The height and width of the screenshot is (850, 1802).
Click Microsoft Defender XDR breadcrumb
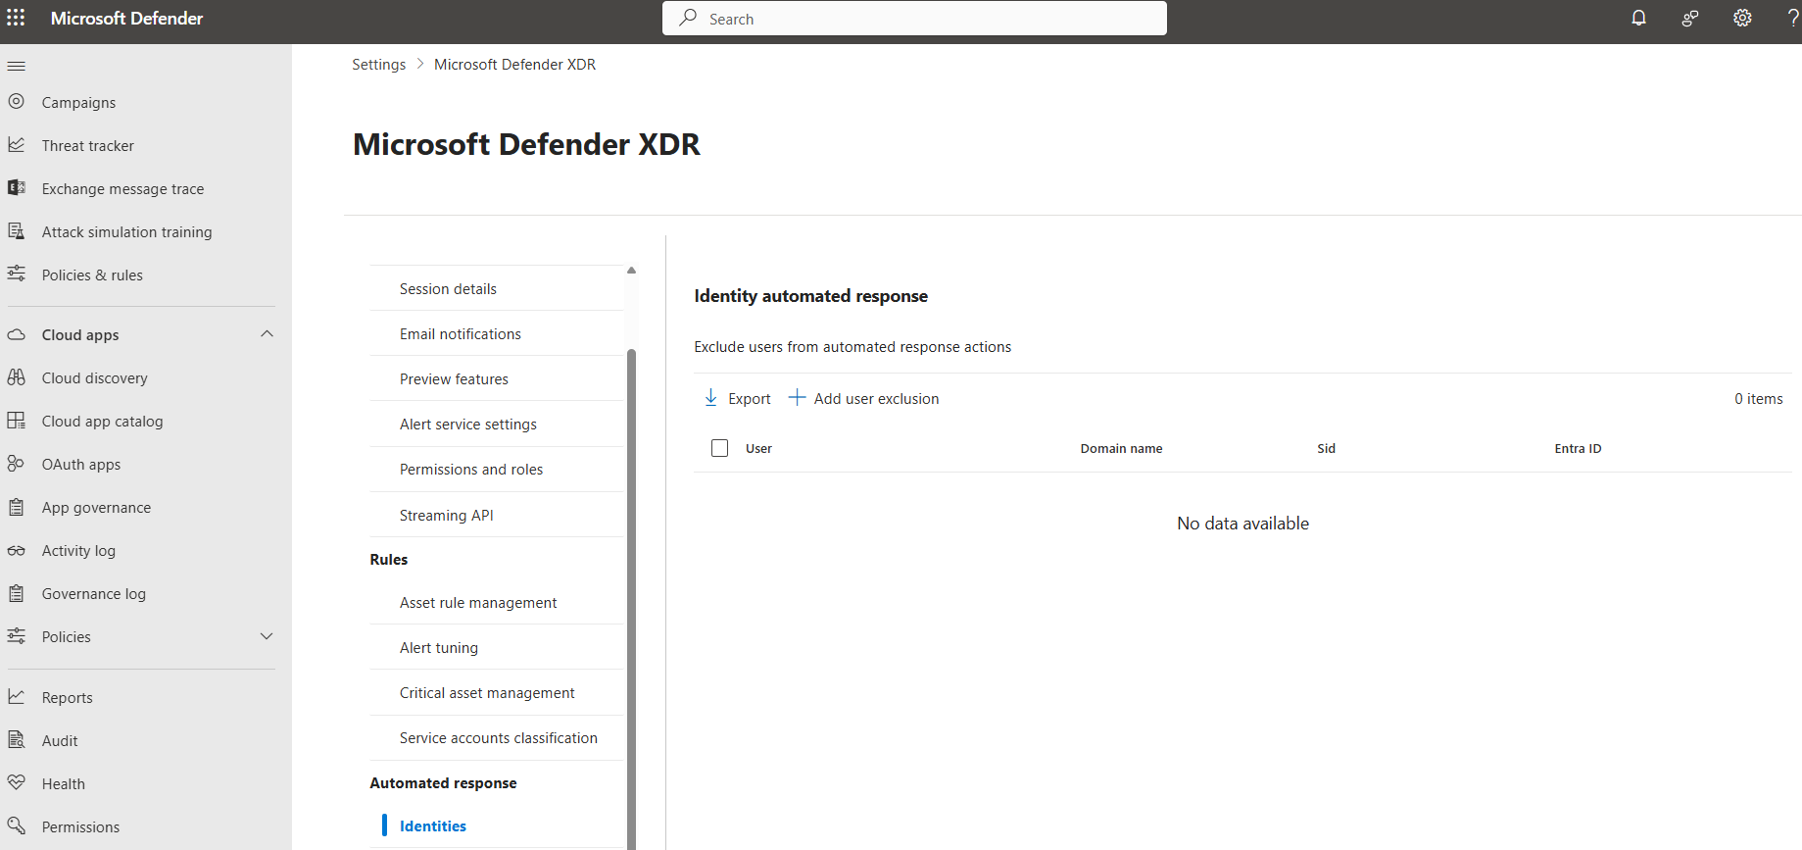[x=514, y=64]
